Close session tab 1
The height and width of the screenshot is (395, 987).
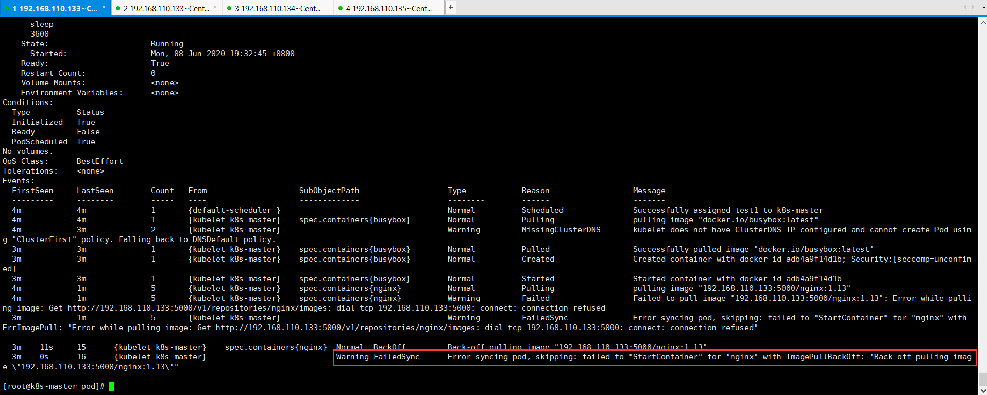pos(104,7)
